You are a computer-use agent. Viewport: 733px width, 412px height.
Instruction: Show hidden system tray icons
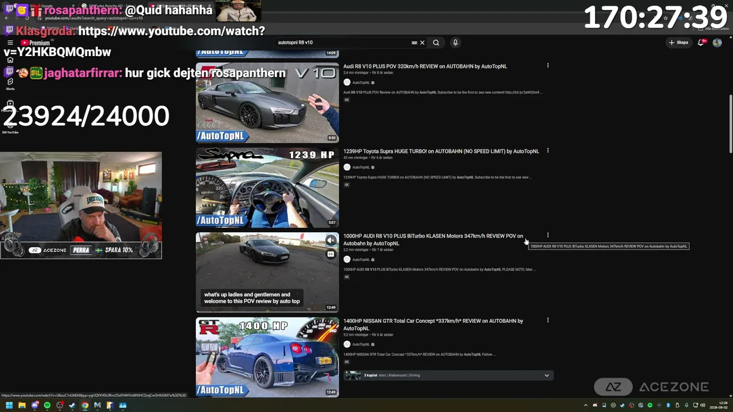tap(586, 406)
